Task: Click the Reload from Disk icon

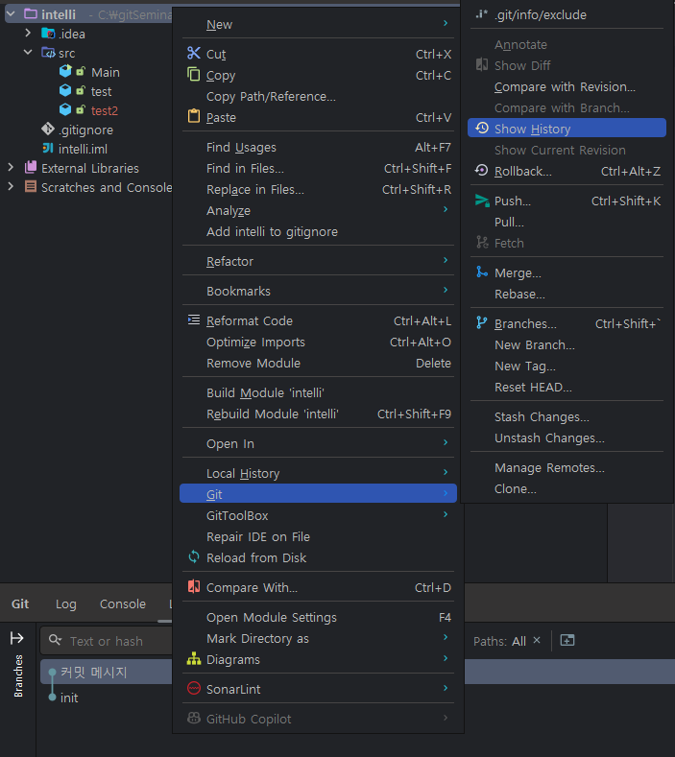Action: click(194, 557)
